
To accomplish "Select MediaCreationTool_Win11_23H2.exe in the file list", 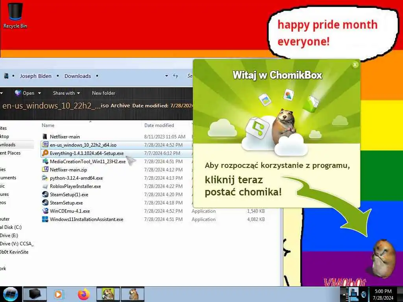I will coord(88,162).
